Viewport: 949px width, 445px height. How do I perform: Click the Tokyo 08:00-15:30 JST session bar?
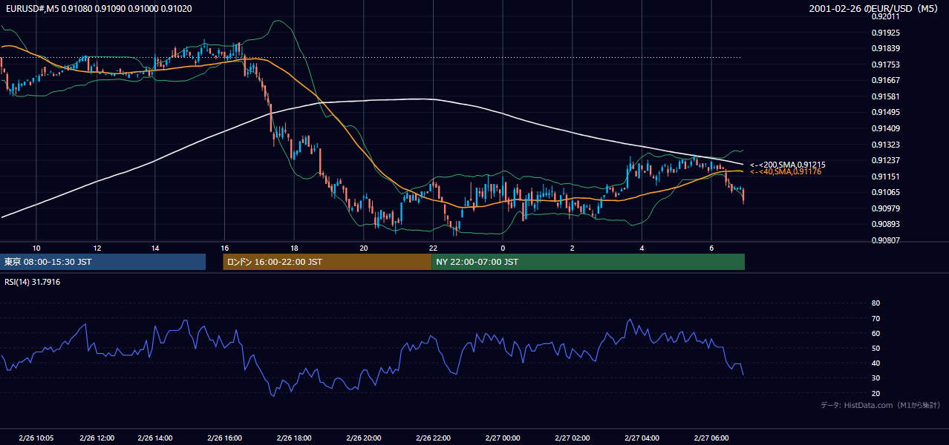coord(102,262)
